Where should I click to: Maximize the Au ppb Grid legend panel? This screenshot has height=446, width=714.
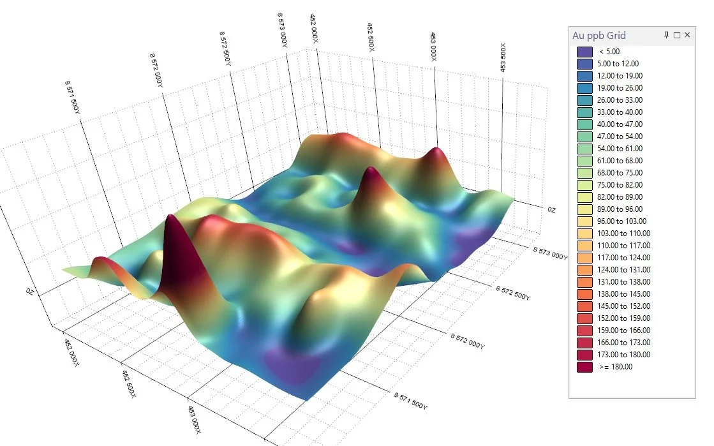(676, 35)
